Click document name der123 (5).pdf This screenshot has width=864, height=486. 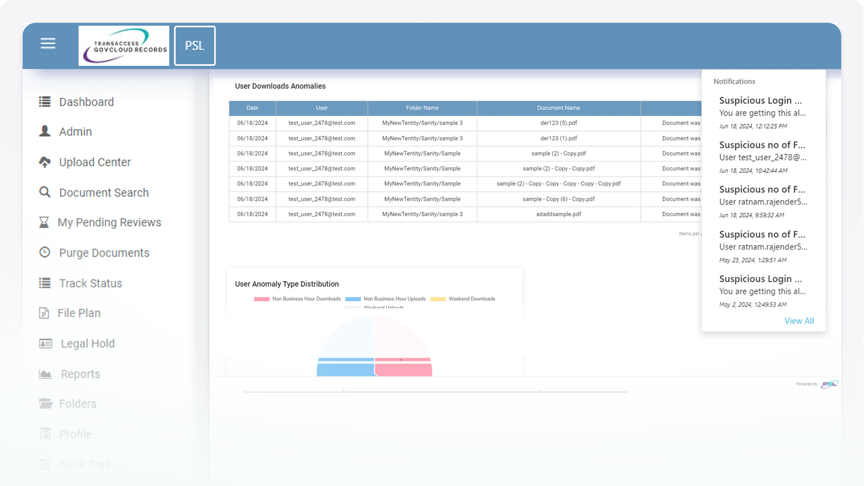[559, 123]
